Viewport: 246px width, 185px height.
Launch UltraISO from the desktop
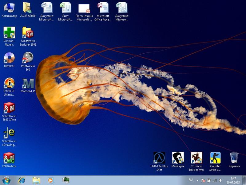[9, 58]
